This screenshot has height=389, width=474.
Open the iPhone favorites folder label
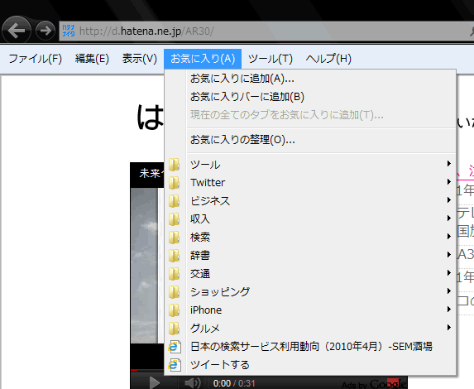(x=206, y=310)
